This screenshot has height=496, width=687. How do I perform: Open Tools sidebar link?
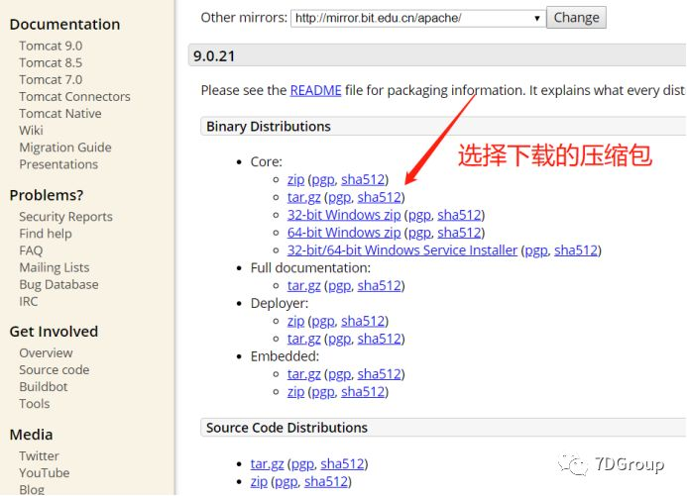34,404
